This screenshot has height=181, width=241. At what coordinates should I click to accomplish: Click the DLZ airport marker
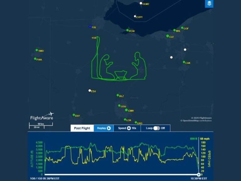[118, 95]
